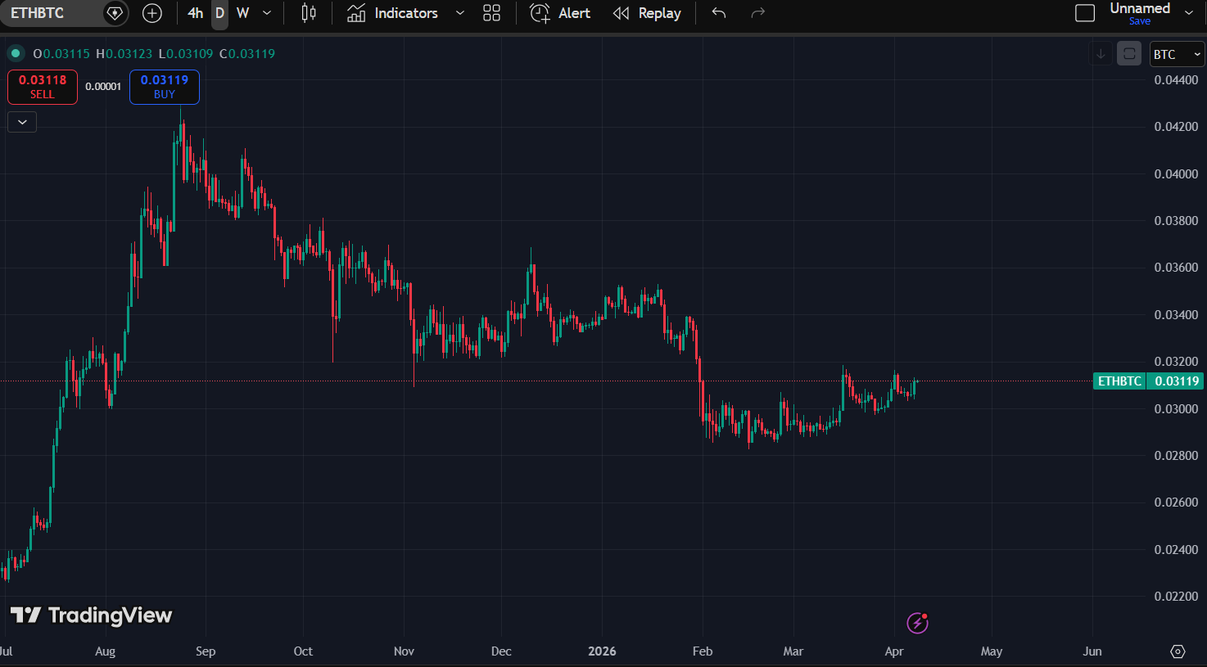Click the 2026 label on time axis
Screen dimensions: 1207x667
click(602, 651)
